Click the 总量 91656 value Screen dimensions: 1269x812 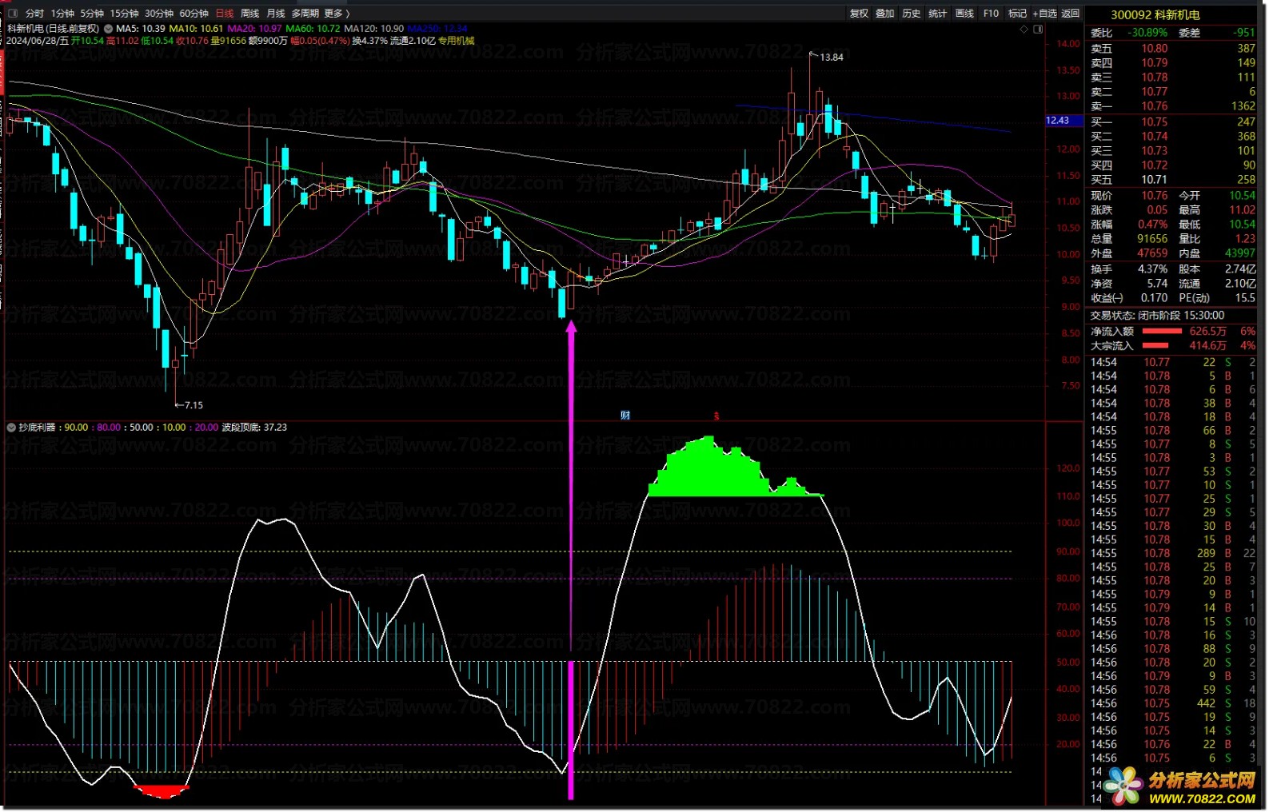point(1152,239)
